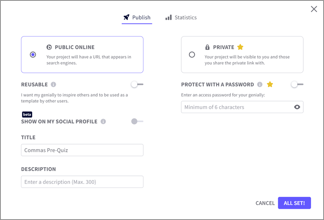The width and height of the screenshot is (324, 220).
Task: Click info icon beside Protect With A Password
Action: pyautogui.click(x=260, y=84)
